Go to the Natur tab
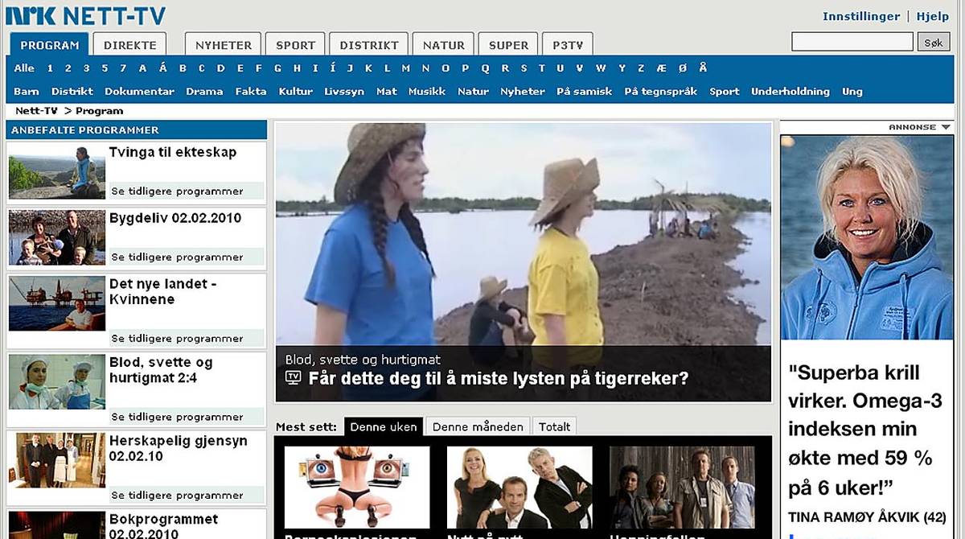This screenshot has width=965, height=539. (x=444, y=45)
